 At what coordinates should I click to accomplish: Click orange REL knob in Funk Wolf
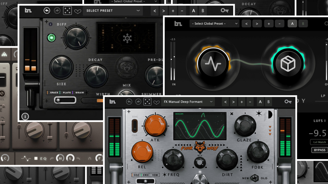click(142, 152)
